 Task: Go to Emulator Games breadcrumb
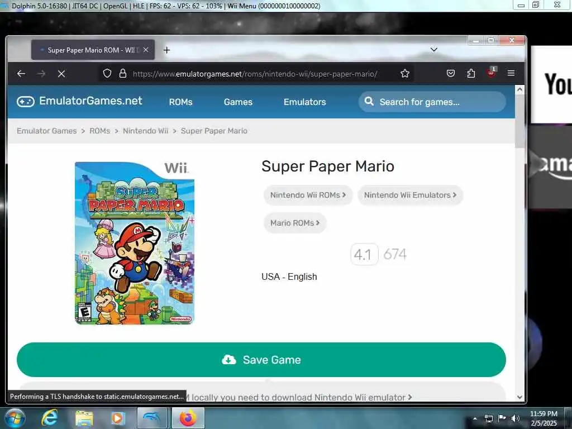47,131
